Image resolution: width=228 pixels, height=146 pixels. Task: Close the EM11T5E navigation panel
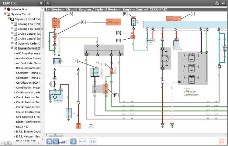tap(41, 3)
